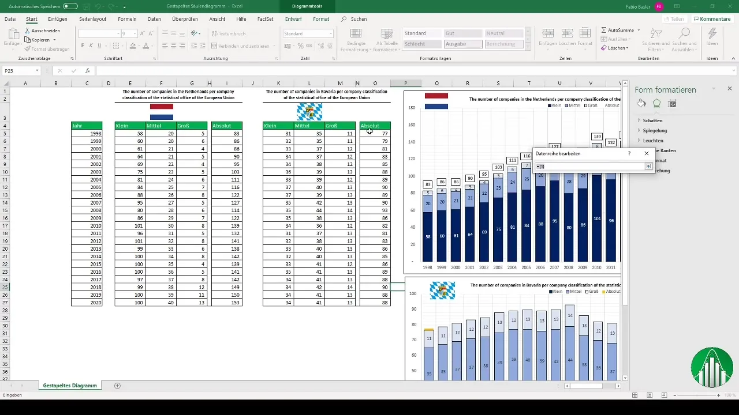Screen dimensions: 739x415
Task: Click the add new sheet plus icon
Action: [117, 386]
